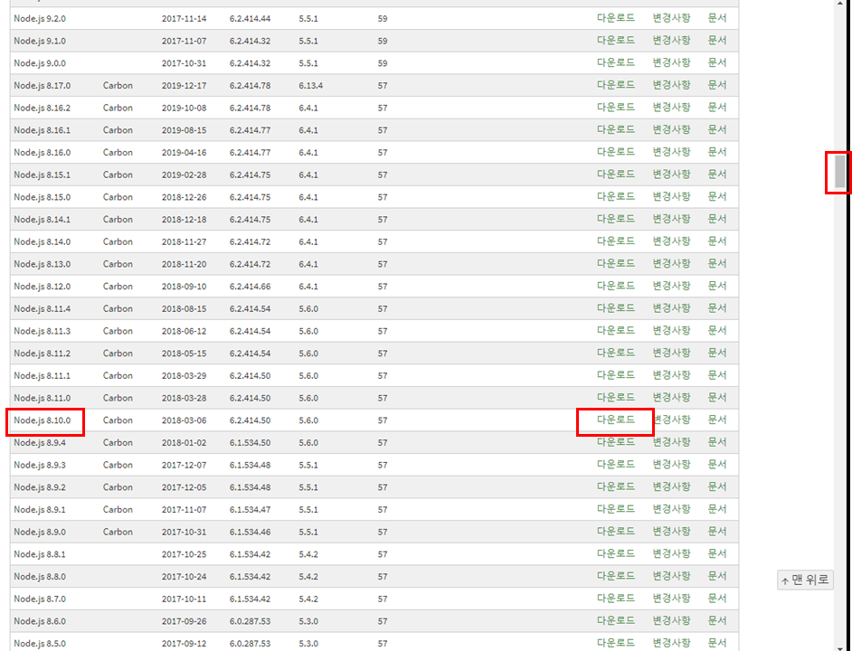Click the Node.js 9.2.0 version text
852x651 pixels.
coord(40,18)
